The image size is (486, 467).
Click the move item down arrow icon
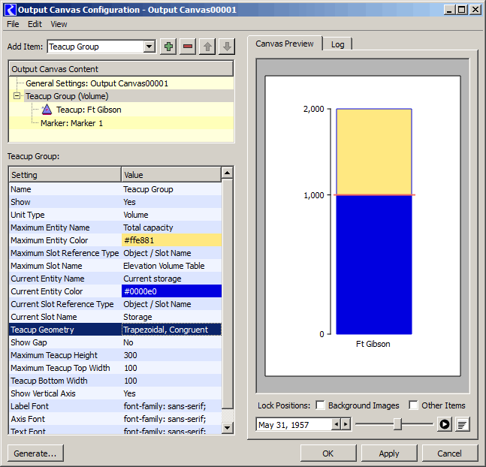[227, 47]
